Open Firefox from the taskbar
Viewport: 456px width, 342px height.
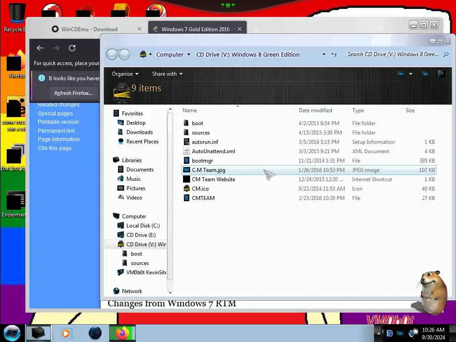click(x=122, y=333)
